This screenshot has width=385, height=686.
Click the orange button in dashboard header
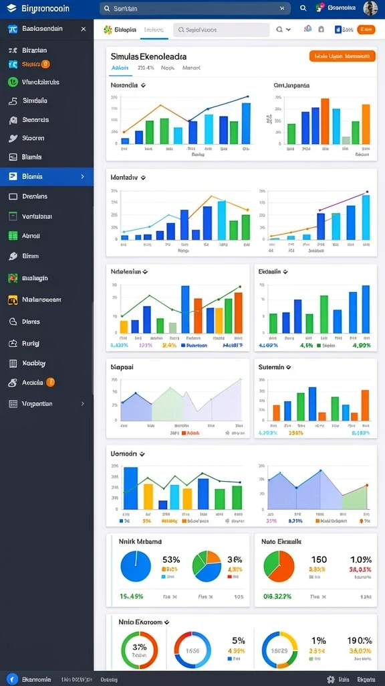342,56
